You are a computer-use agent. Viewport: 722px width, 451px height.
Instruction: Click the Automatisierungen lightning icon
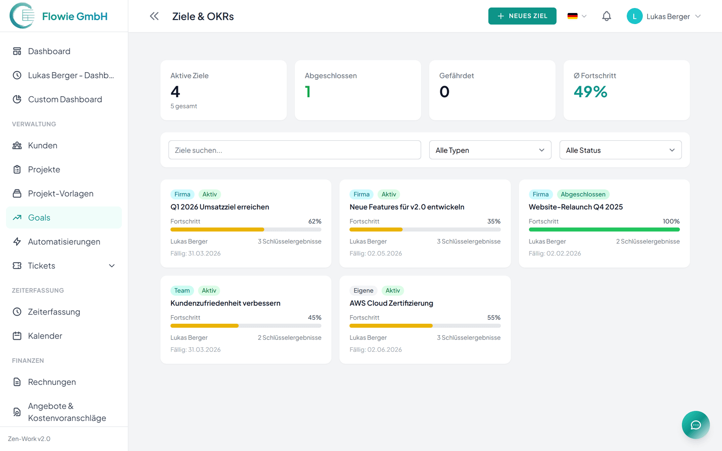pyautogui.click(x=17, y=242)
